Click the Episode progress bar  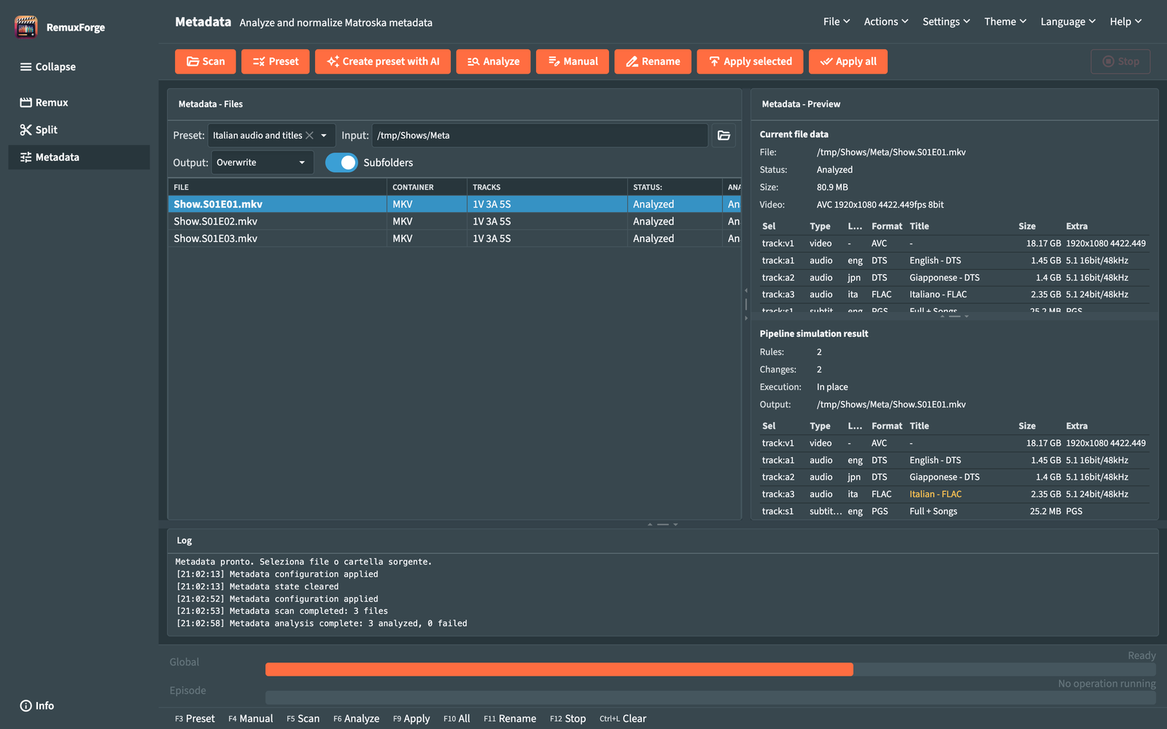pos(710,698)
